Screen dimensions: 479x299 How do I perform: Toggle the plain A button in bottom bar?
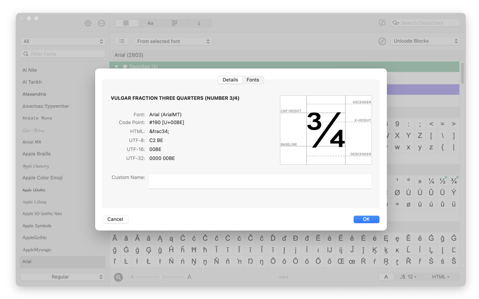386,277
